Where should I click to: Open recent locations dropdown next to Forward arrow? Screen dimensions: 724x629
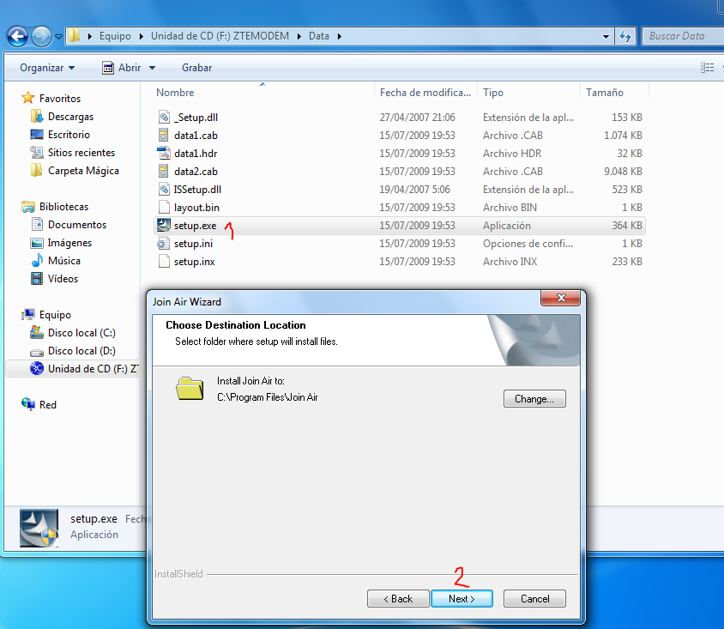(x=58, y=37)
